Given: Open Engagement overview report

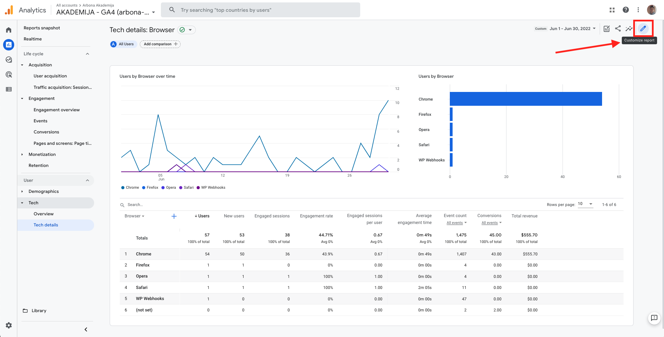Looking at the screenshot, I should 57,110.
